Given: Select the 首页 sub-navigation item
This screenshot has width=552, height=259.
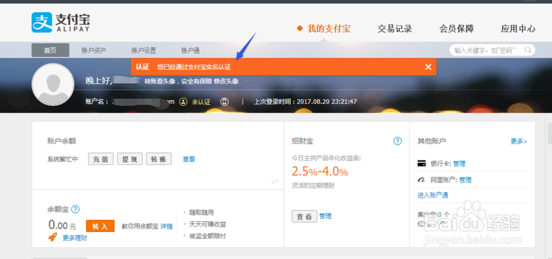Looking at the screenshot, I should pyautogui.click(x=50, y=50).
